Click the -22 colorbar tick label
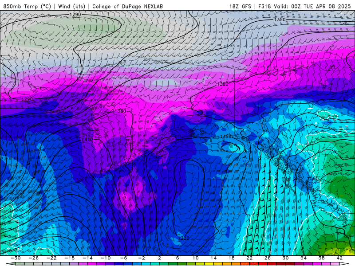This screenshot has width=355, height=266. tap(51, 258)
